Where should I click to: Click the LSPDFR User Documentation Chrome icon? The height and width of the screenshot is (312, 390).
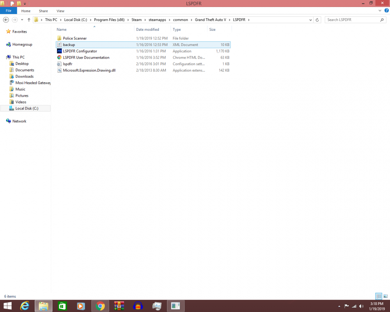(x=59, y=57)
